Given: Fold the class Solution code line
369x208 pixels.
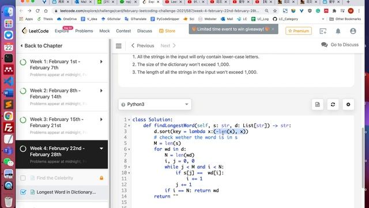Looking at the screenshot, I should pos(129,120).
